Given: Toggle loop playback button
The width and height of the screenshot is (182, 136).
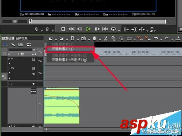Looking at the screenshot, I should point(114,29).
